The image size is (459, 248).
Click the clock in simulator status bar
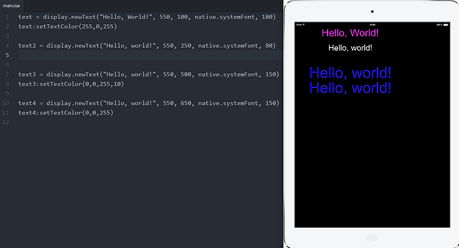(372, 25)
